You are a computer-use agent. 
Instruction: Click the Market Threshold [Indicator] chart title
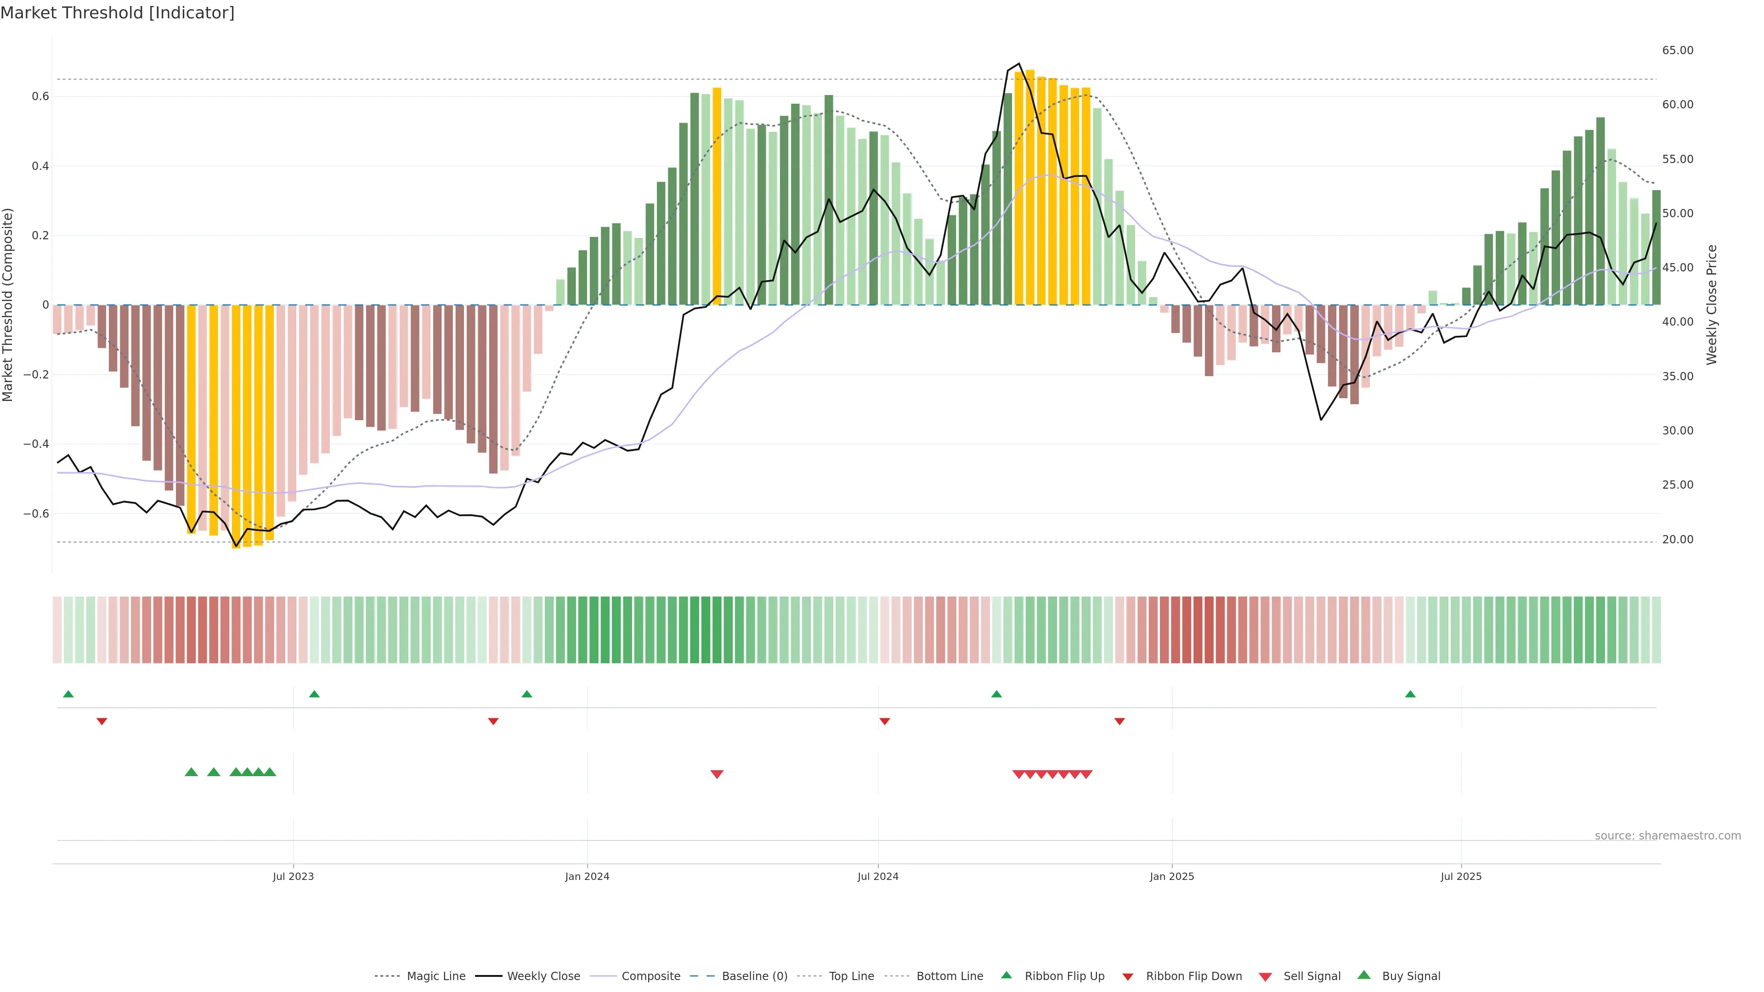117,13
